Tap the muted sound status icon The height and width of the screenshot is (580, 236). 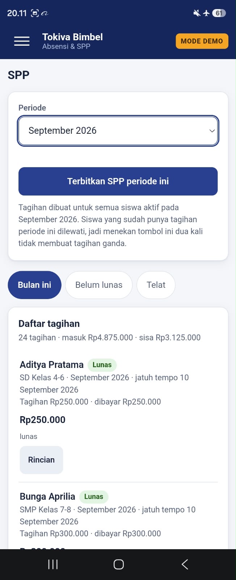197,13
